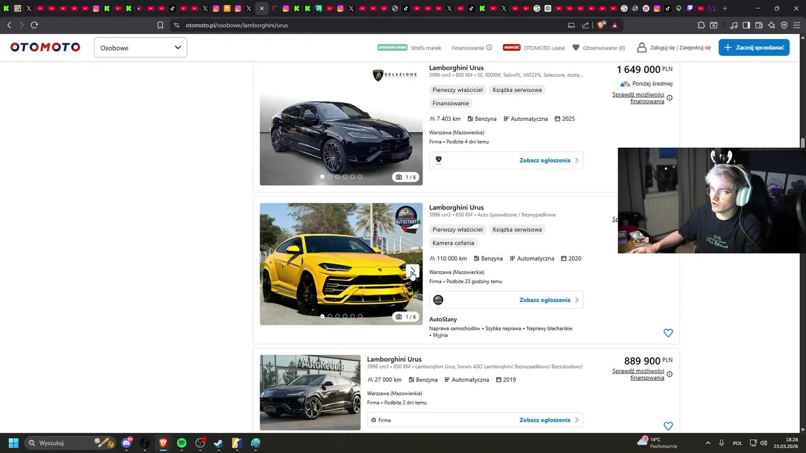Reload the page
Viewport: 806px width, 453px height.
34,25
